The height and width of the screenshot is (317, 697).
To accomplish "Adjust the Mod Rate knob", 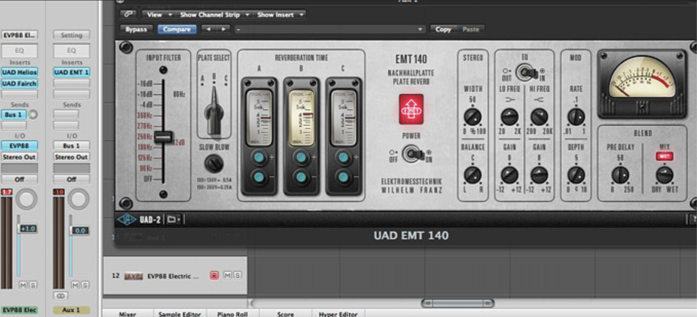I will (x=576, y=117).
